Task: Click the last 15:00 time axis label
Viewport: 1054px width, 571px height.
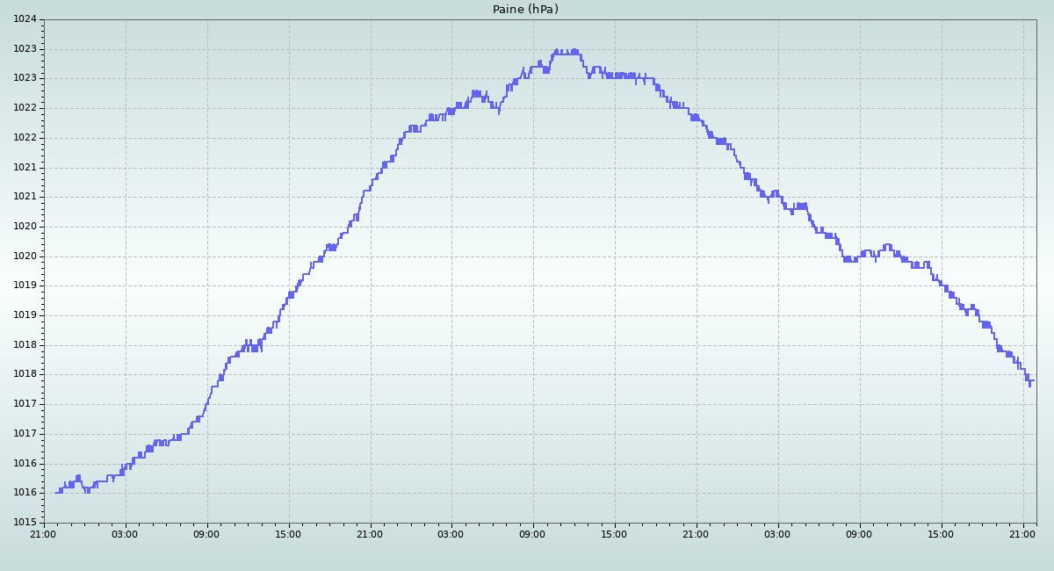Action: (x=942, y=533)
